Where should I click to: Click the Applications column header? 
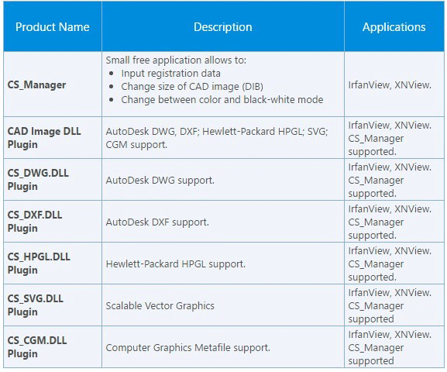coord(394,27)
